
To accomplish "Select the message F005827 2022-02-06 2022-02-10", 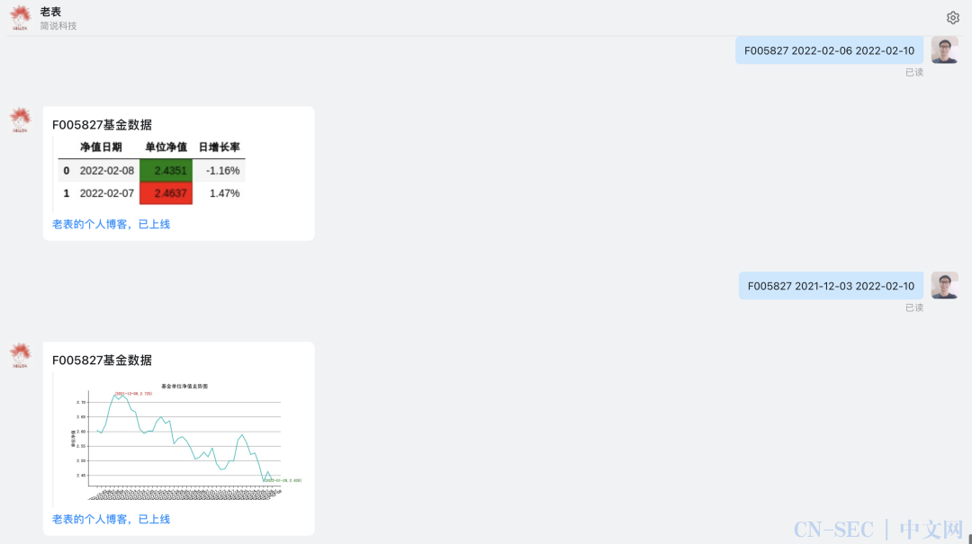I will point(830,51).
